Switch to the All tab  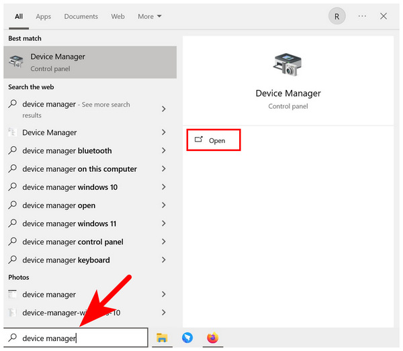click(x=19, y=16)
